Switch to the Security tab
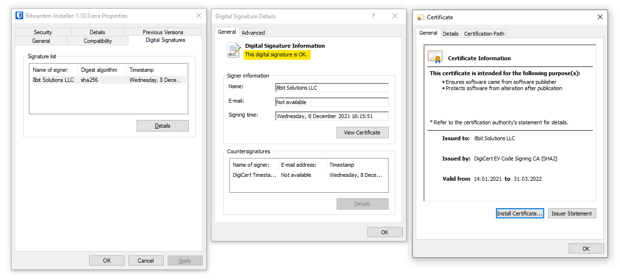 point(43,32)
